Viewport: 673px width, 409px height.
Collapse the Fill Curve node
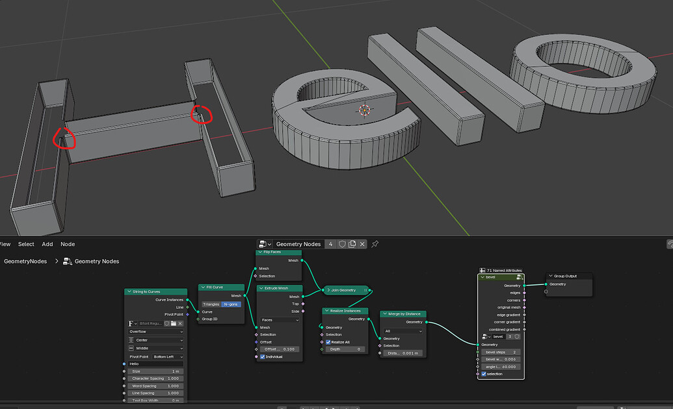point(203,287)
